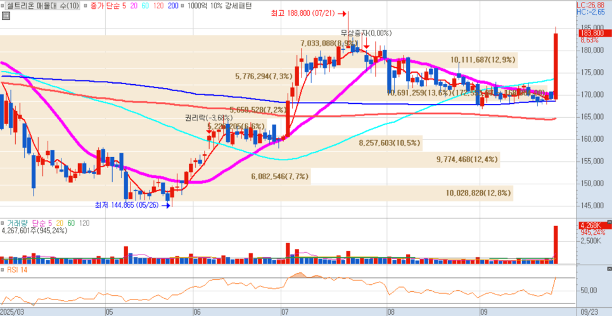Click the volume profile label 10,028,828(12.8%)
This screenshot has height=316, width=612.
click(478, 193)
